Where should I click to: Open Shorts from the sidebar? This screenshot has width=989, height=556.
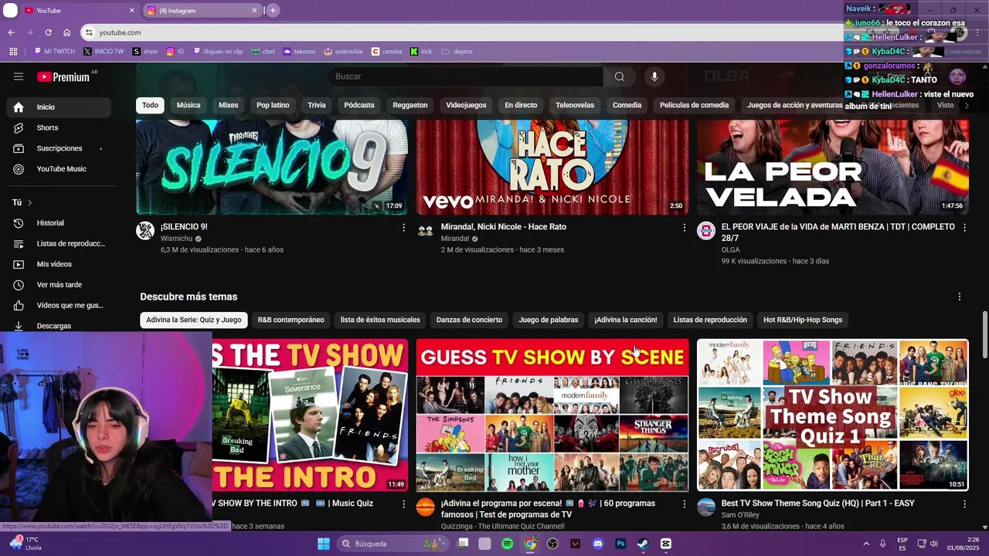click(58, 127)
